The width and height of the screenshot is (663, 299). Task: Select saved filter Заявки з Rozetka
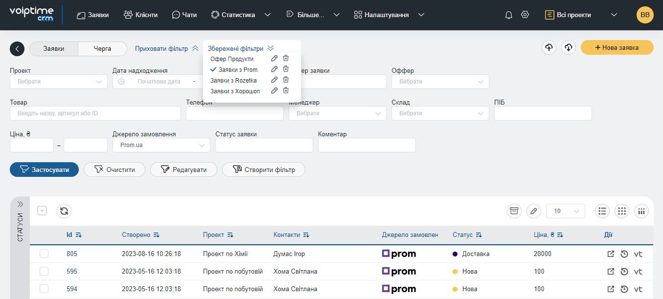point(233,80)
